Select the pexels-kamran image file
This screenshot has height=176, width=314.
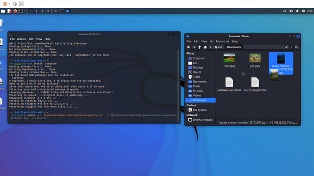[x=281, y=64]
